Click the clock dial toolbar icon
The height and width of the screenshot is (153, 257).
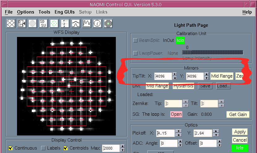click(x=97, y=23)
